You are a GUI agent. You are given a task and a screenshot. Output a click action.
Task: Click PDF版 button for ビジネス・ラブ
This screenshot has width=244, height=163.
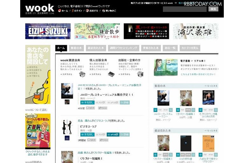101,134
